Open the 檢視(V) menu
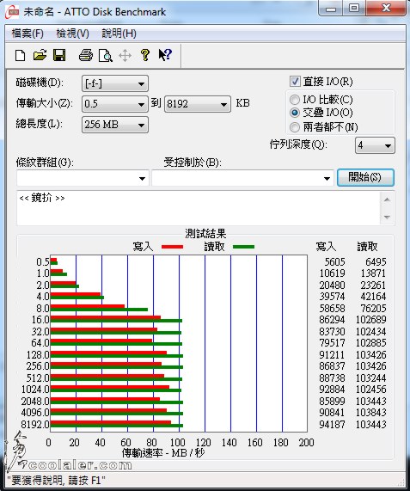Screen dimensions: 410x491 [72, 34]
